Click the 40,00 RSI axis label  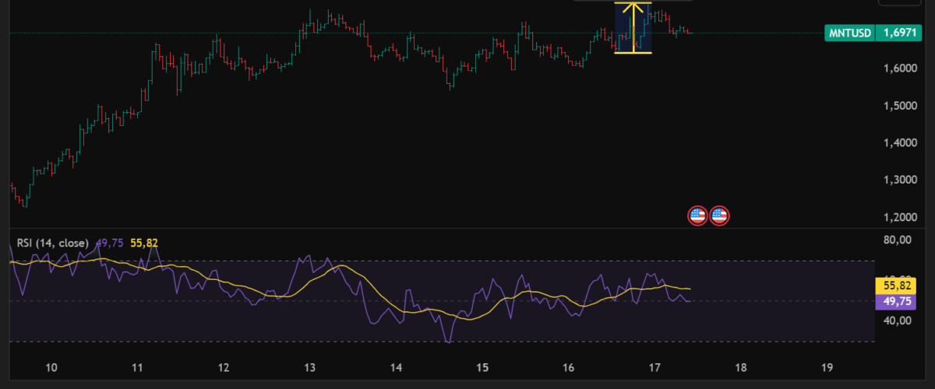point(898,321)
